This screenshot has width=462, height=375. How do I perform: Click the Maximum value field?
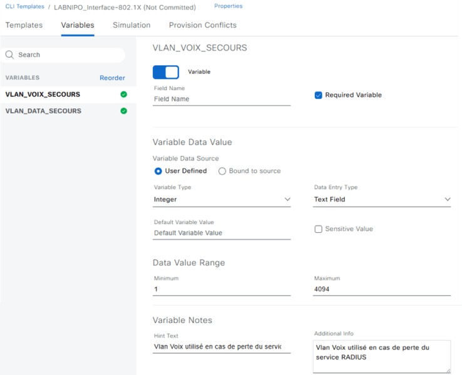[x=381, y=289]
